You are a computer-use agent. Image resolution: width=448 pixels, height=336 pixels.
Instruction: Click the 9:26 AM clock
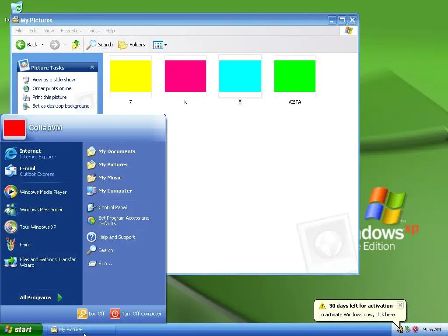432,330
